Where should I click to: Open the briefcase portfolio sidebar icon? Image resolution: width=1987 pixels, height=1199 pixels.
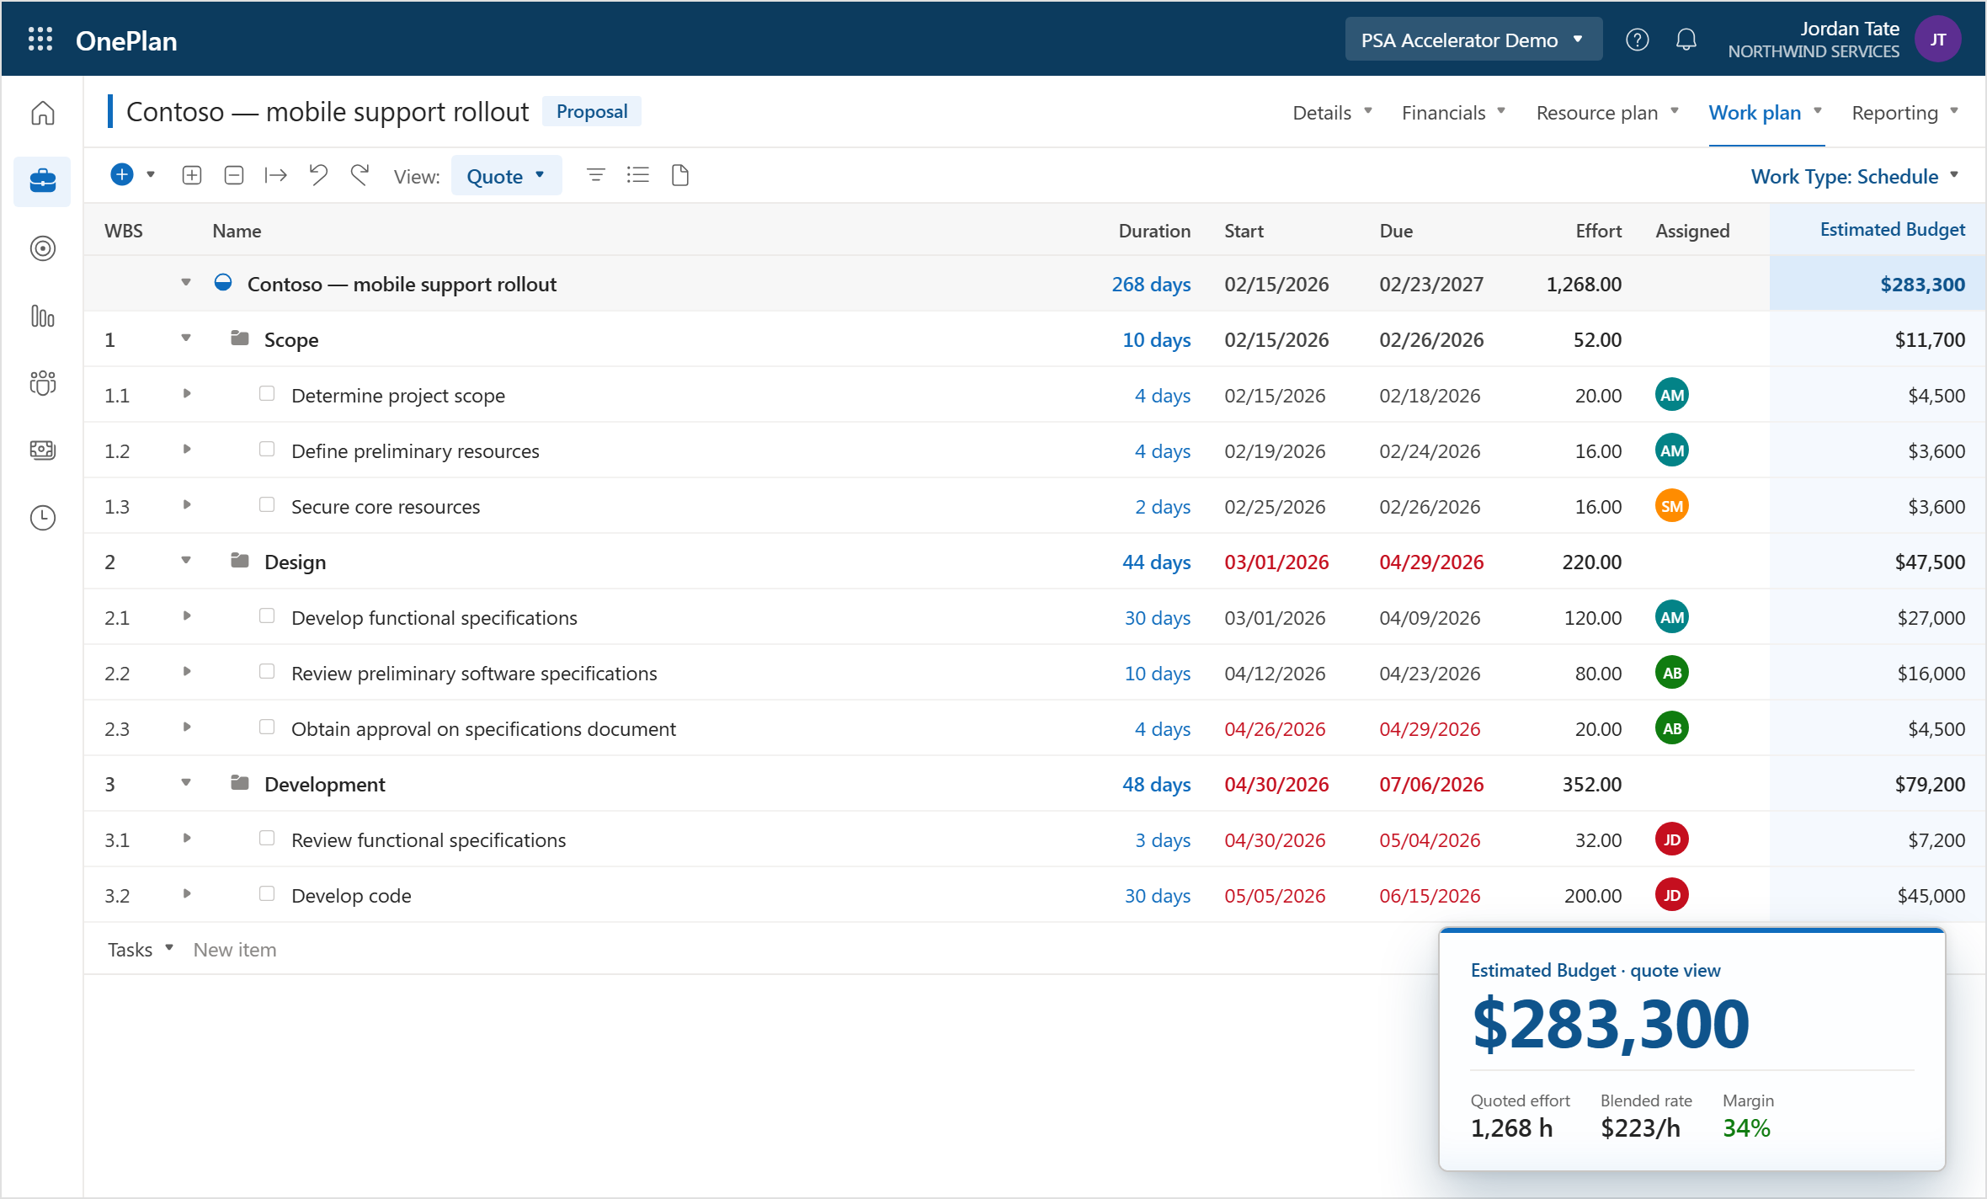(x=43, y=180)
